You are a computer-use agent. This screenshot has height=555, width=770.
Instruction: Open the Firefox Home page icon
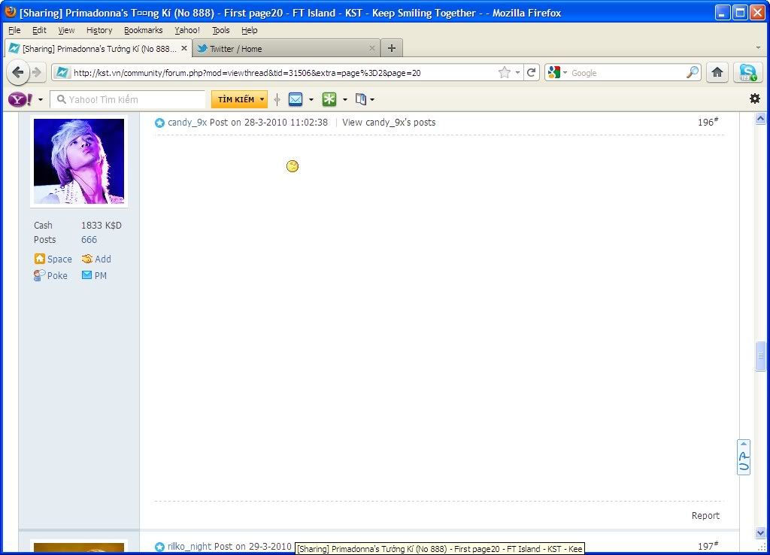click(717, 73)
